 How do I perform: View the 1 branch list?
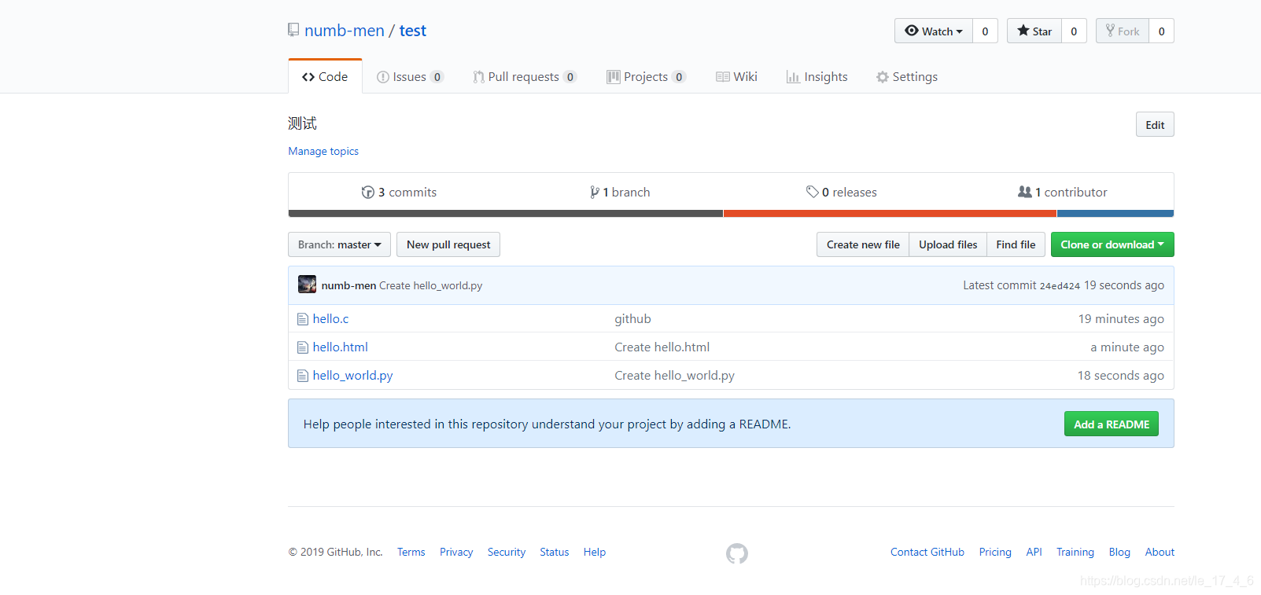pos(620,192)
